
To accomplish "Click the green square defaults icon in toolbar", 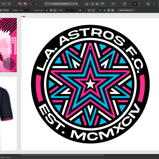I will tap(4, 4).
